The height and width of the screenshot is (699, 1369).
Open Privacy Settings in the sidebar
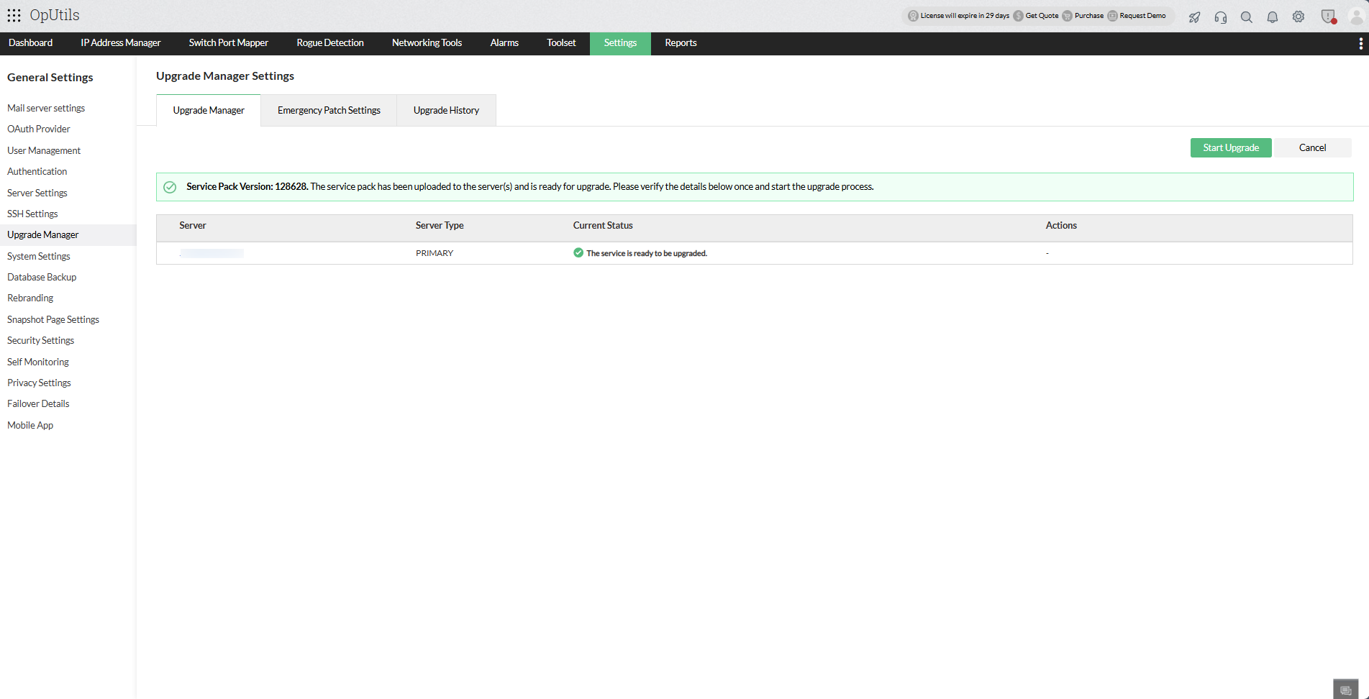[x=39, y=383]
